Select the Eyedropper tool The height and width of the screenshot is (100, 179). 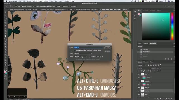(6, 28)
